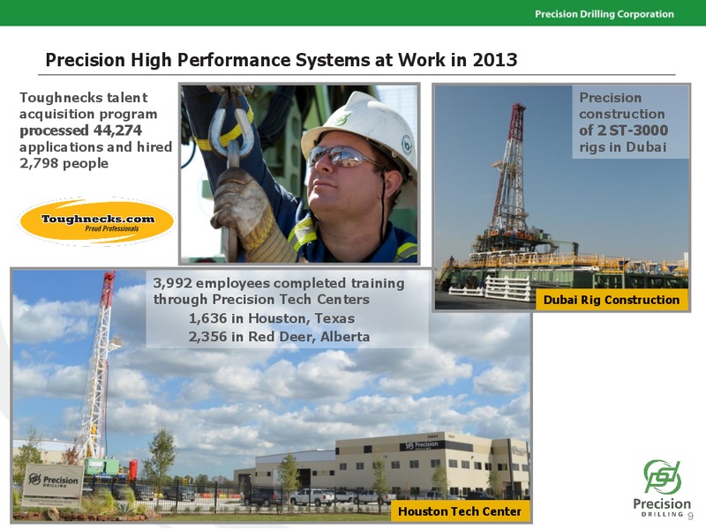
Task: Click 'of 2 ST-3000' text
Action: tap(624, 130)
